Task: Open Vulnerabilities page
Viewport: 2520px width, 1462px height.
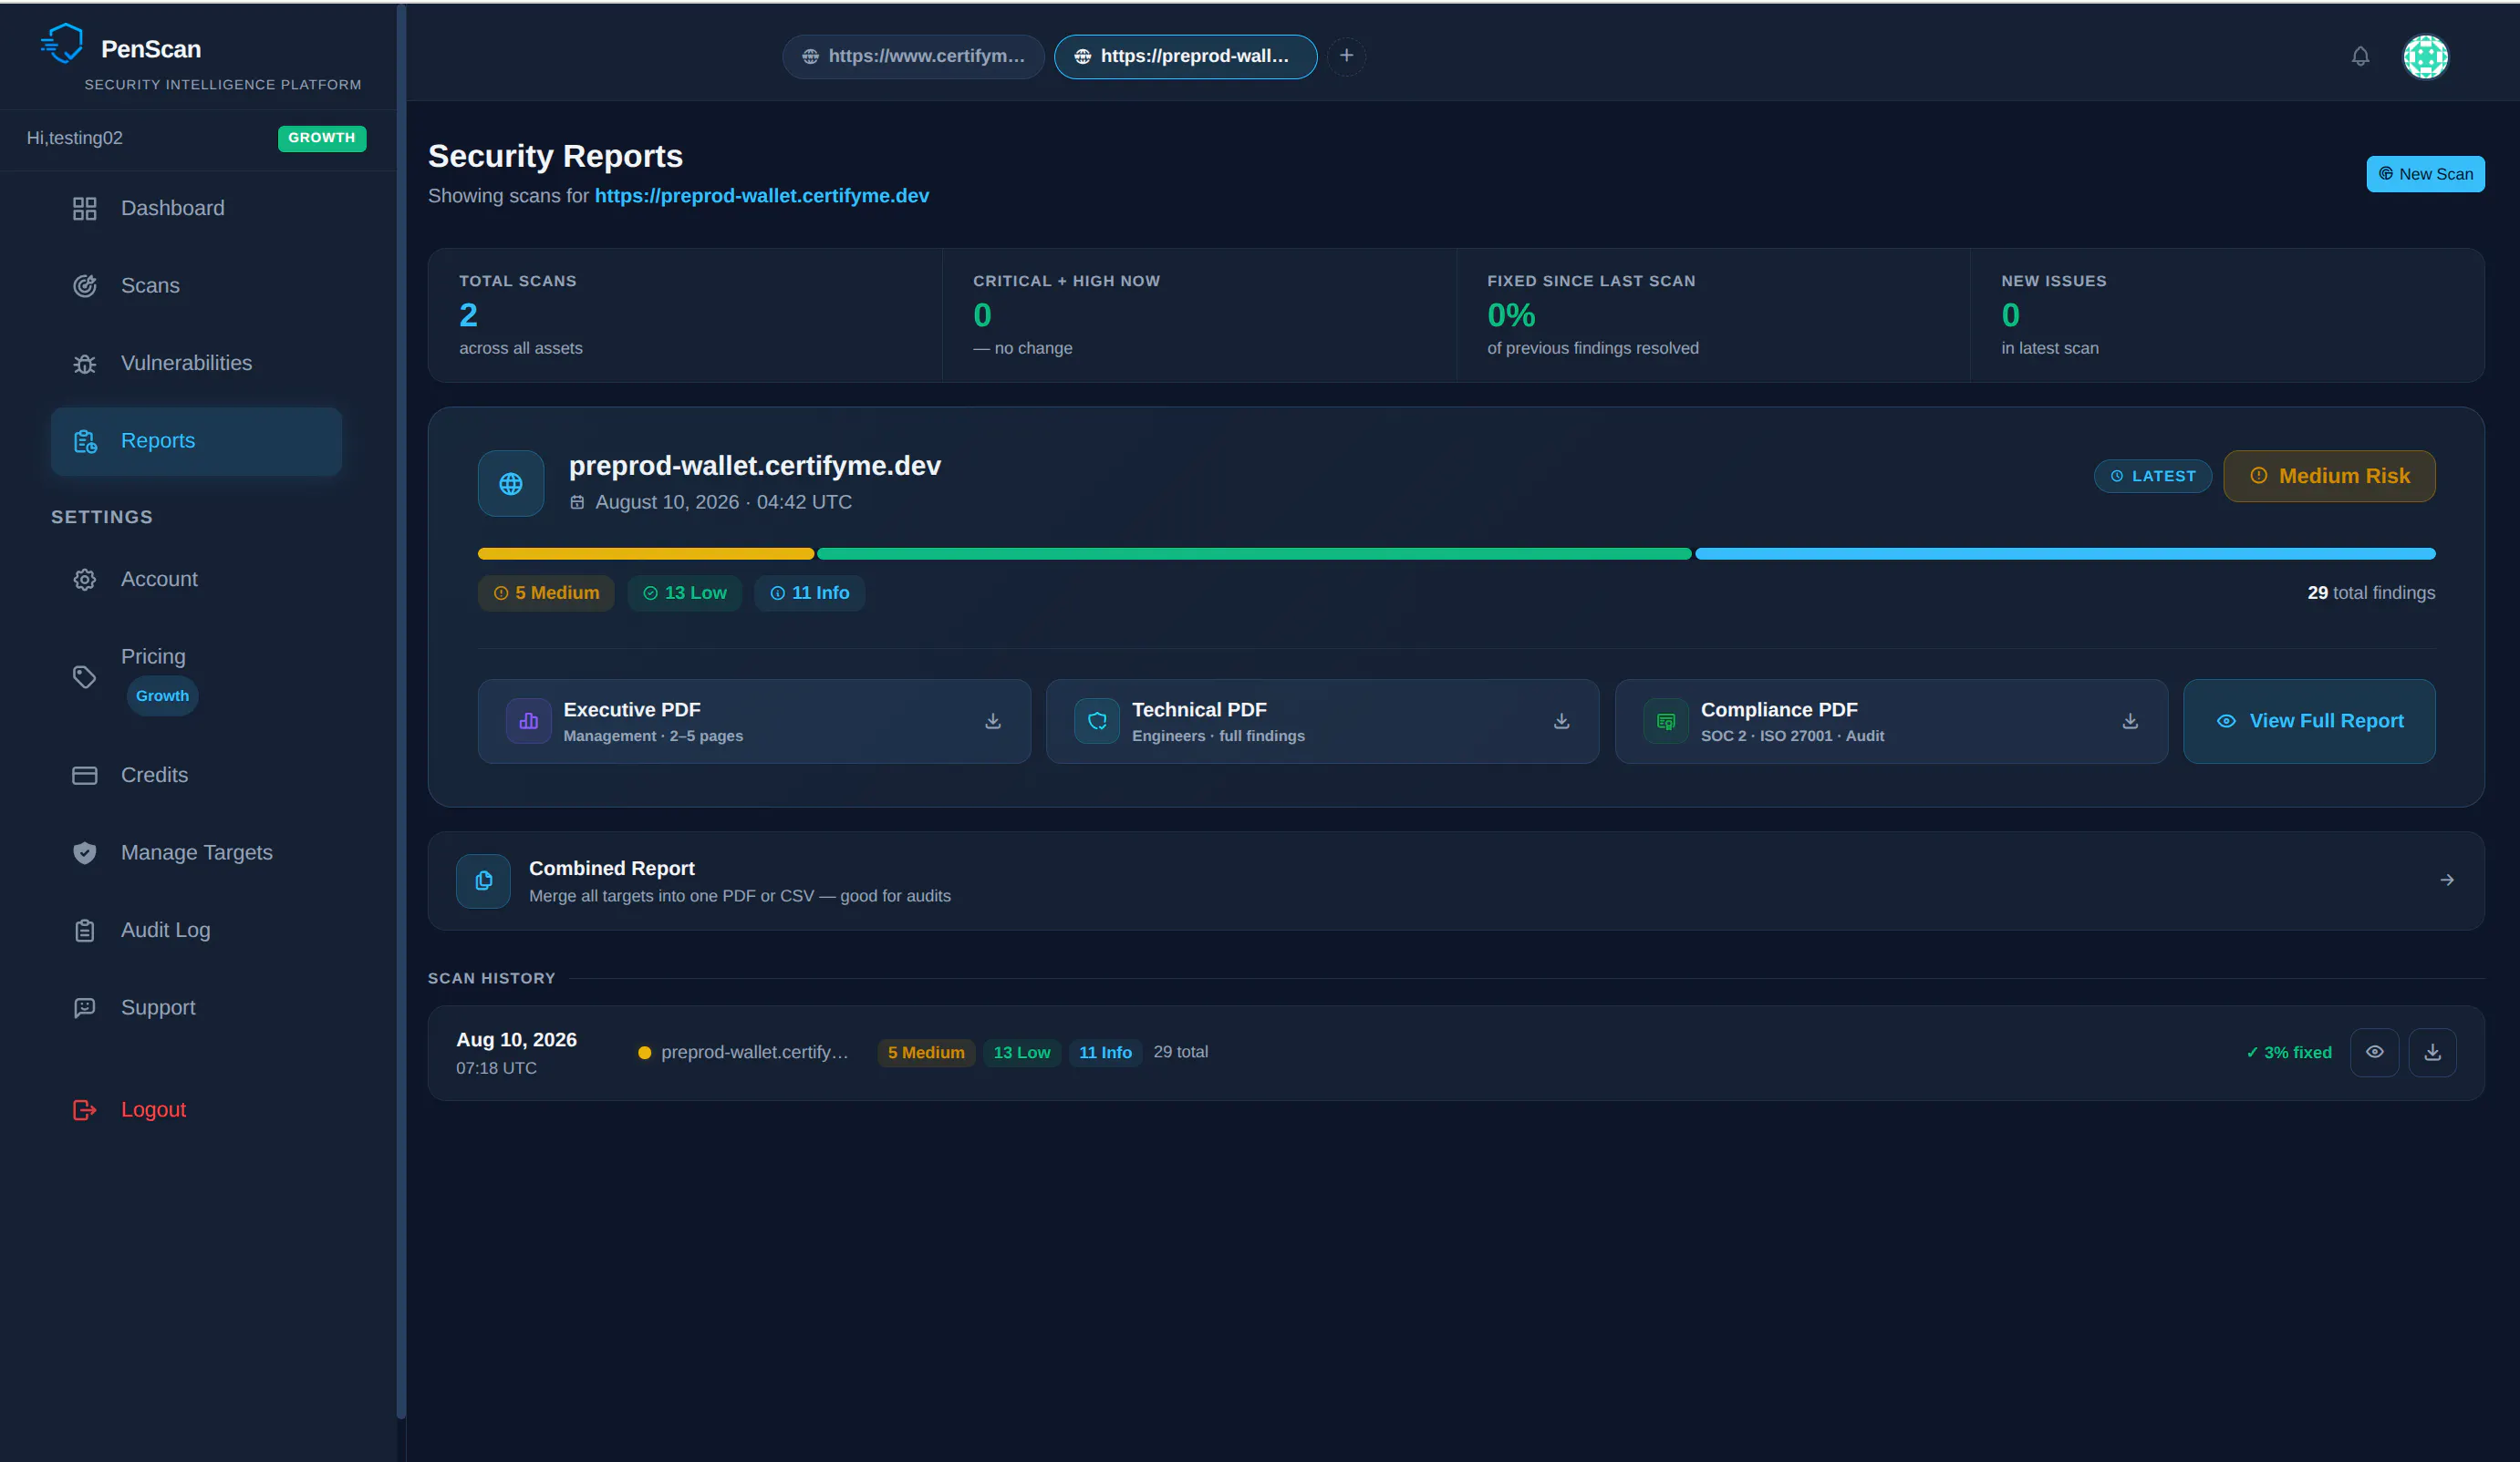Action: (x=196, y=364)
